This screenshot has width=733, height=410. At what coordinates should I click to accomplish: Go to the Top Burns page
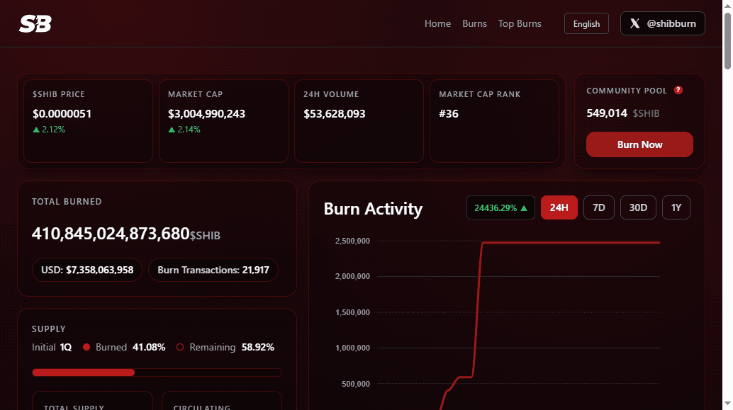pyautogui.click(x=520, y=23)
